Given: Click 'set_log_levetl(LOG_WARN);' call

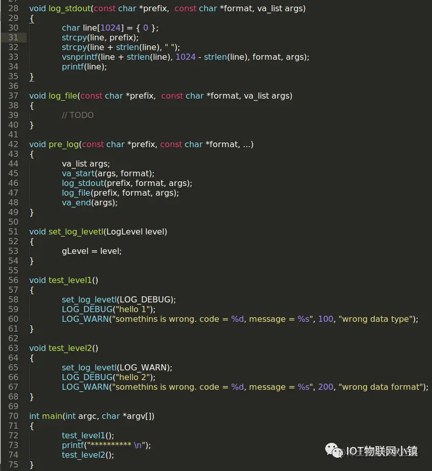Looking at the screenshot, I should click(117, 368).
